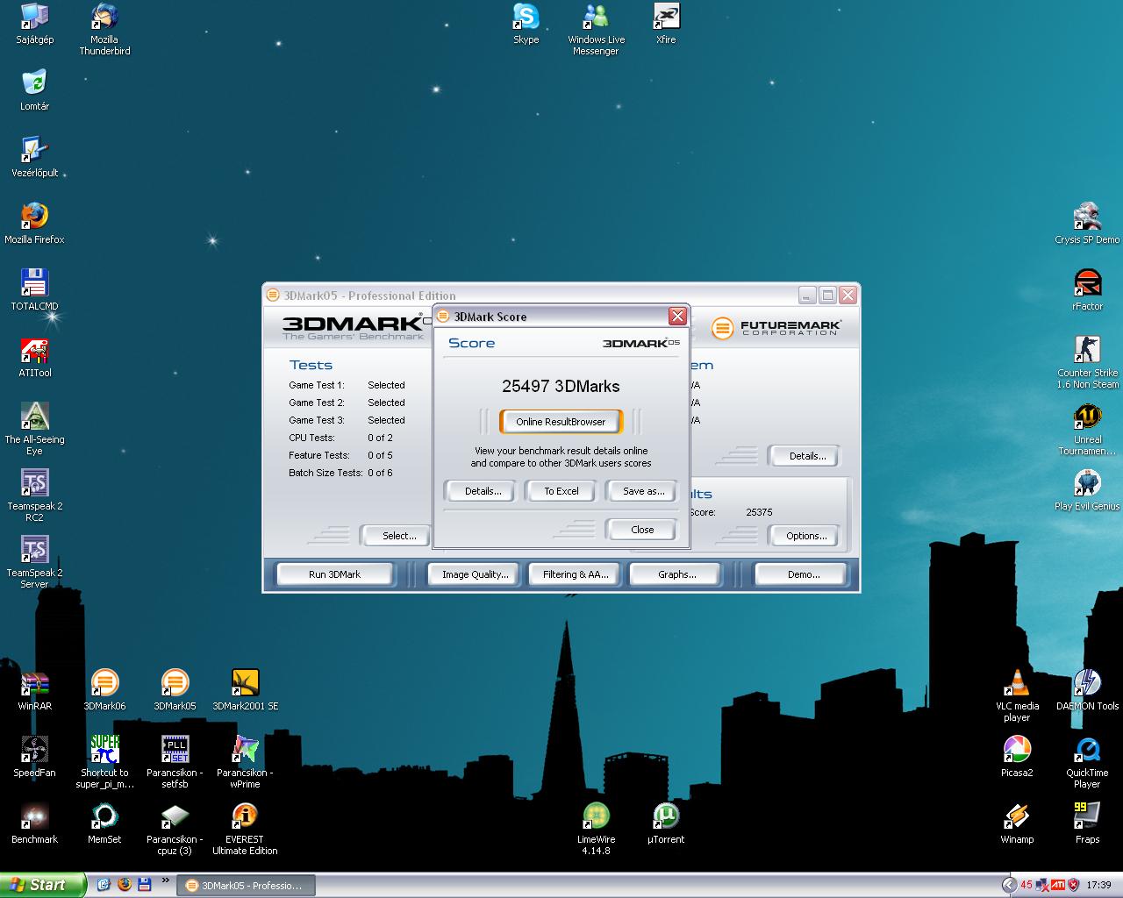The height and width of the screenshot is (898, 1123).
Task: Open the SpeedFan desktop icon
Action: [x=34, y=758]
